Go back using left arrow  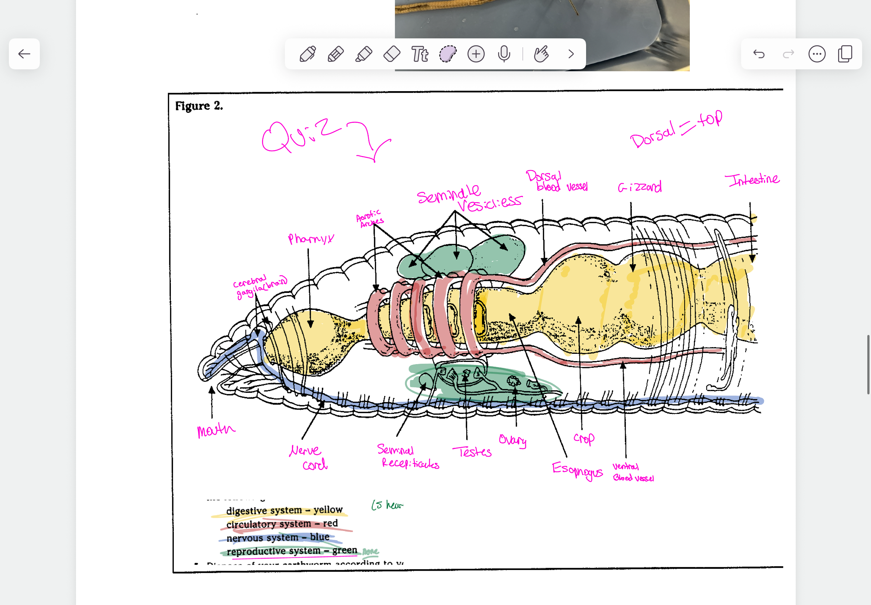pos(24,54)
